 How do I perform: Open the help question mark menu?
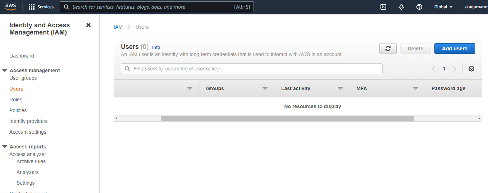pos(419,7)
